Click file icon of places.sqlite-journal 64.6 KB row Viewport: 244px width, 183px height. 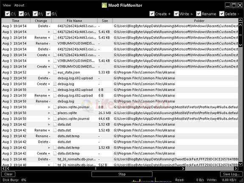point(55,118)
